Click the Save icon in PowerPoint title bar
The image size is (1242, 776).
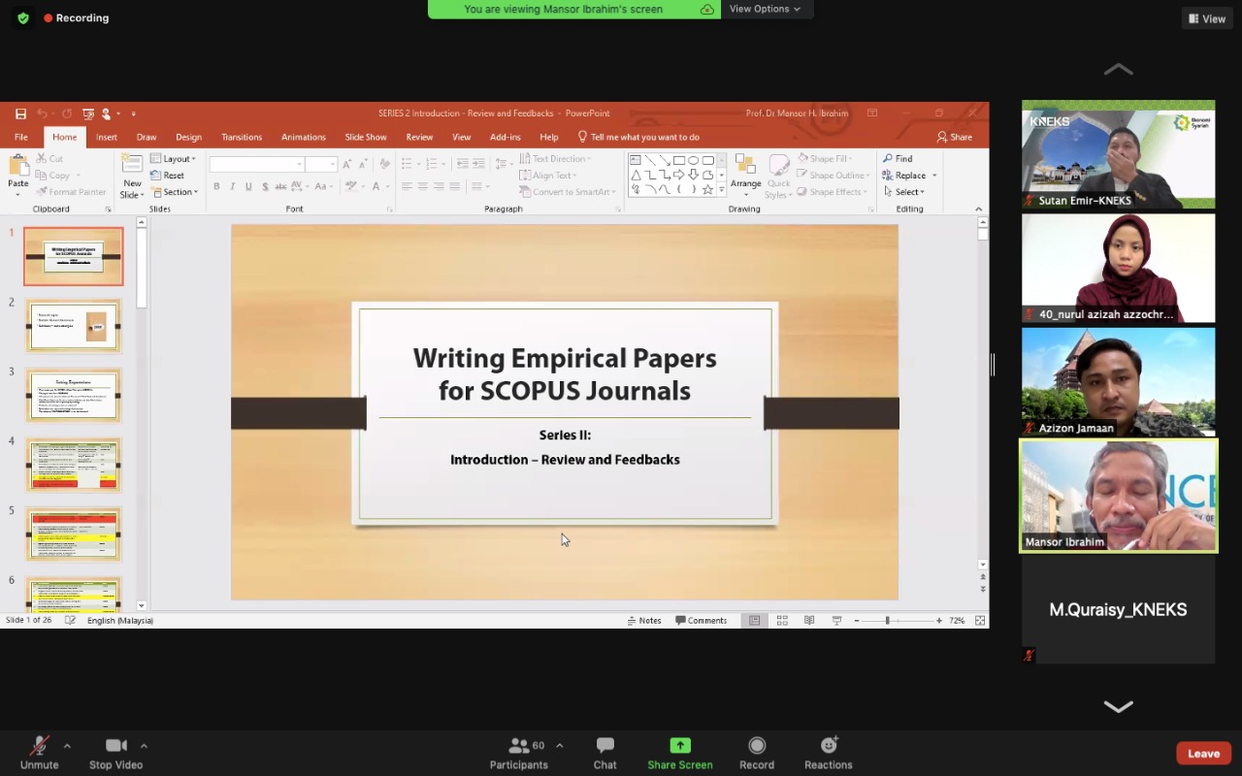(x=19, y=113)
